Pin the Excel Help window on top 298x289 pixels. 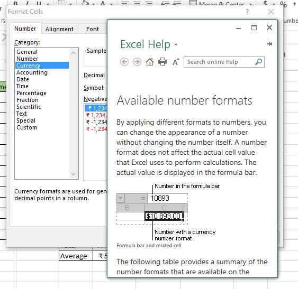(269, 44)
